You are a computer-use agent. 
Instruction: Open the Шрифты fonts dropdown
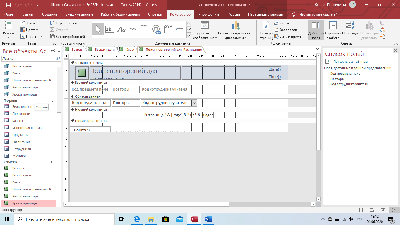(x=31, y=36)
